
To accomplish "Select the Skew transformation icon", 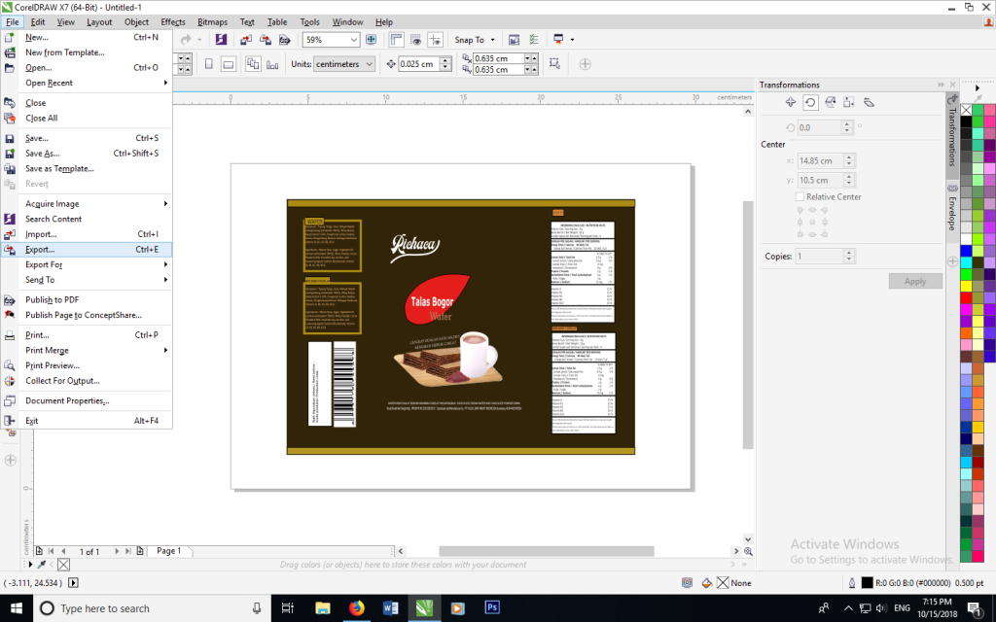I will coord(869,102).
